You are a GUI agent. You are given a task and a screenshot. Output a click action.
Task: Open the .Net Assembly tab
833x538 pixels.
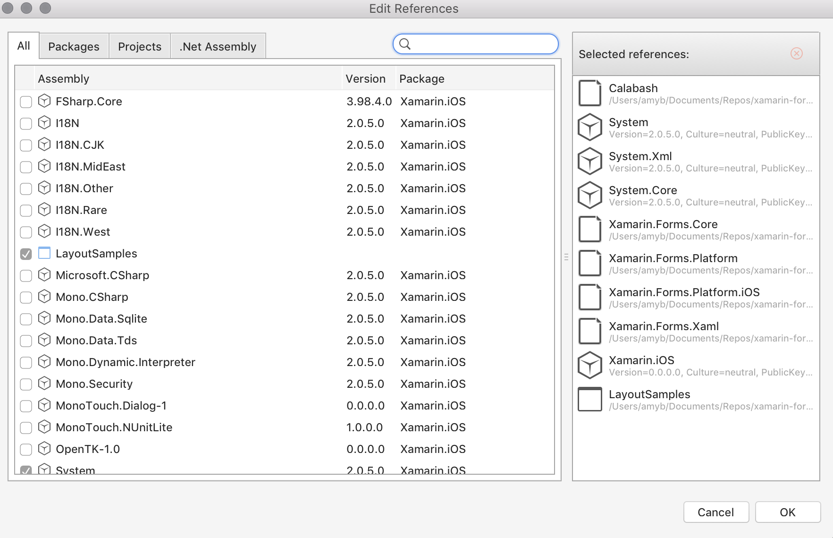(x=218, y=46)
